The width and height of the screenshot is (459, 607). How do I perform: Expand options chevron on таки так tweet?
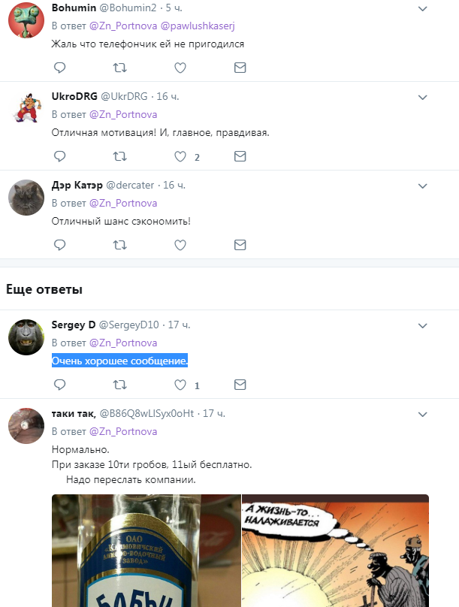pos(423,414)
